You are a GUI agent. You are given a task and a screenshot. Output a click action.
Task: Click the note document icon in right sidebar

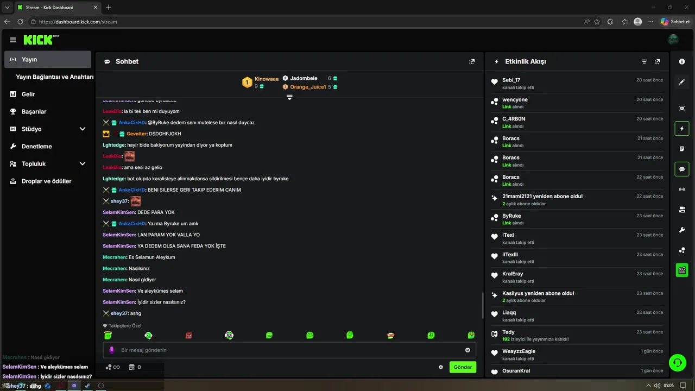[682, 149]
